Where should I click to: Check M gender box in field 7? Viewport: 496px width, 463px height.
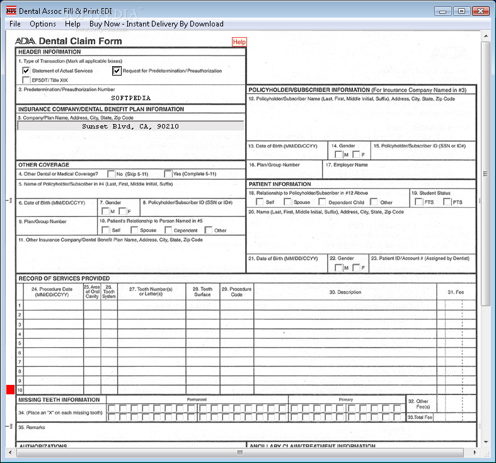[105, 211]
